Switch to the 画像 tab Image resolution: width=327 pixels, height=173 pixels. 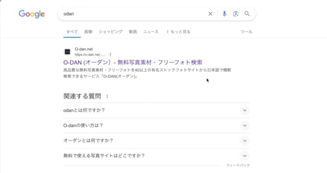(88, 32)
